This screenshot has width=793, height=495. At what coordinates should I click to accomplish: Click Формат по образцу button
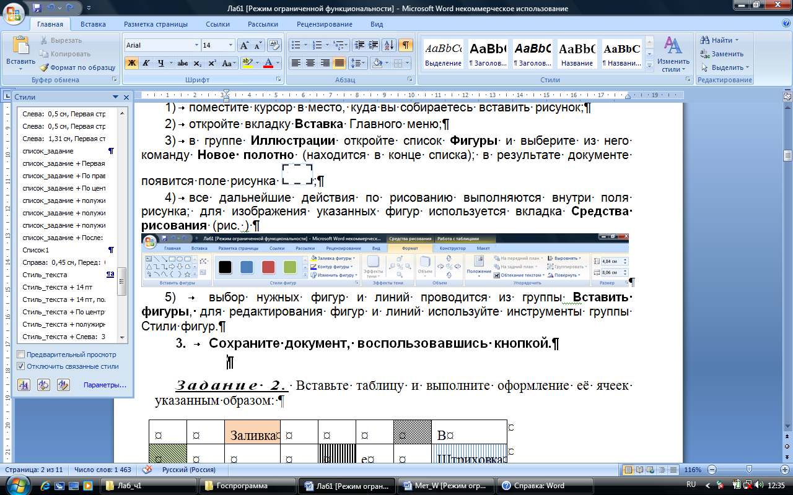click(x=78, y=67)
